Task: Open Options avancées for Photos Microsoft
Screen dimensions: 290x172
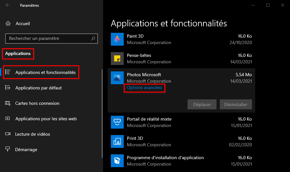Action: click(144, 88)
